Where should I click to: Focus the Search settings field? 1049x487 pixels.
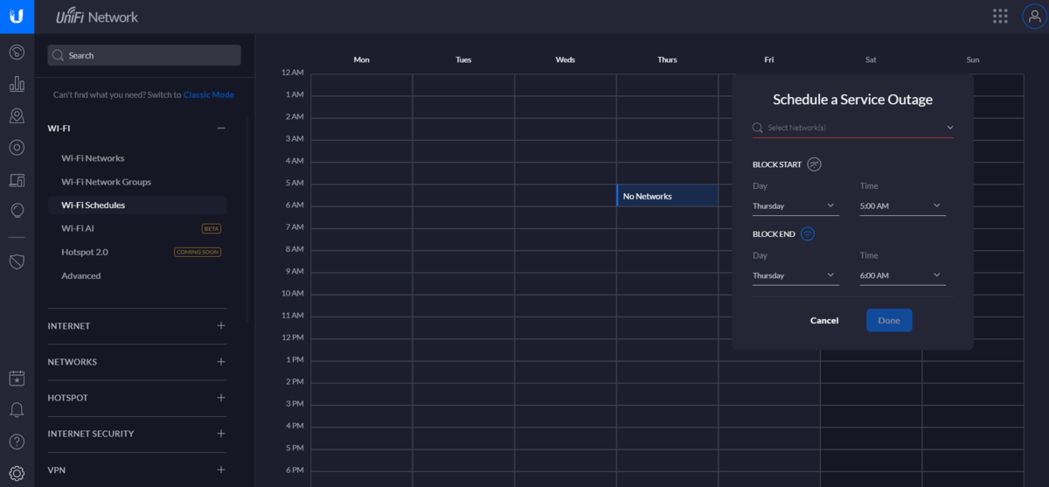[x=144, y=55]
